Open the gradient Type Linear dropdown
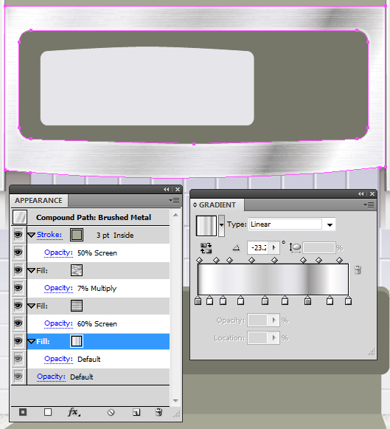 point(330,224)
